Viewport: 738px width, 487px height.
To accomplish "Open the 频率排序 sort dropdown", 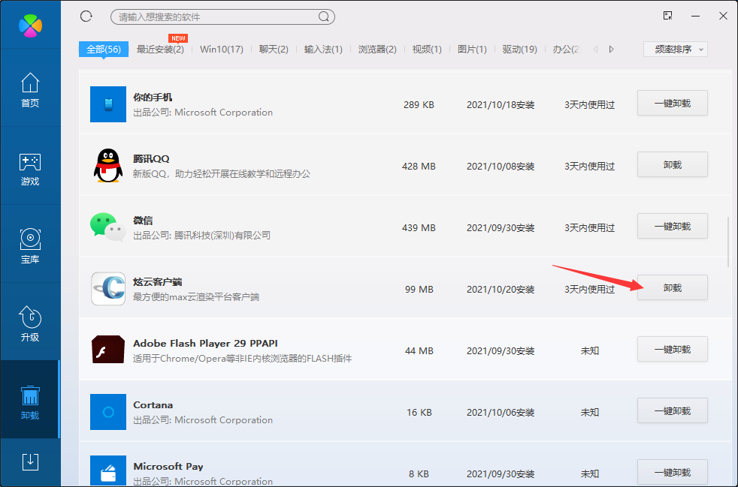I will point(675,50).
